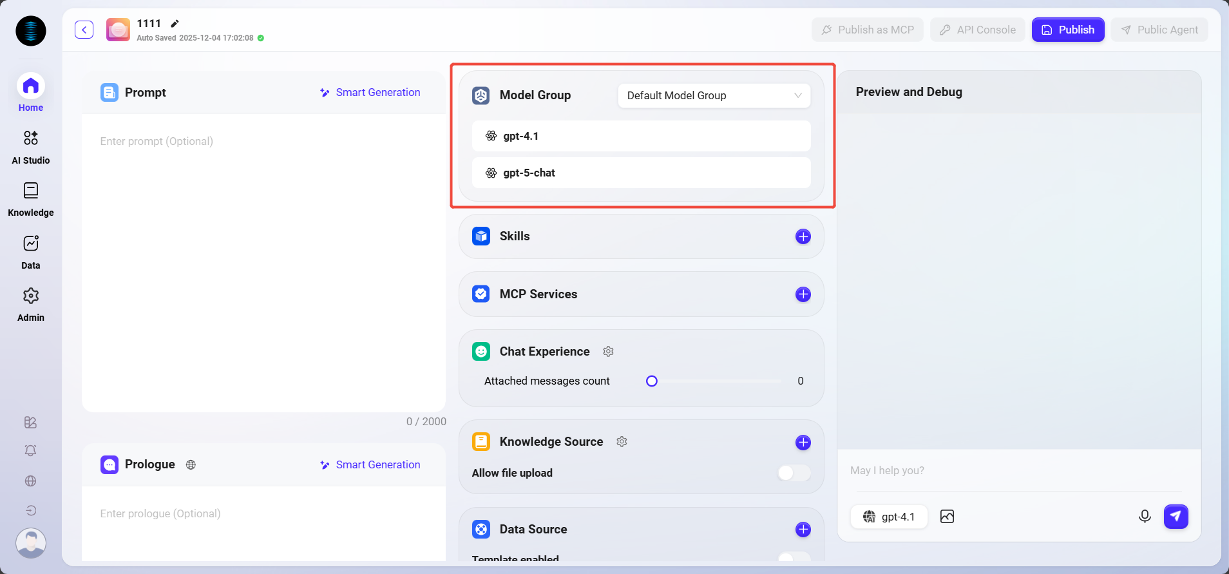Click the back arrow button
Screen dimensions: 1229x574
(x=84, y=30)
